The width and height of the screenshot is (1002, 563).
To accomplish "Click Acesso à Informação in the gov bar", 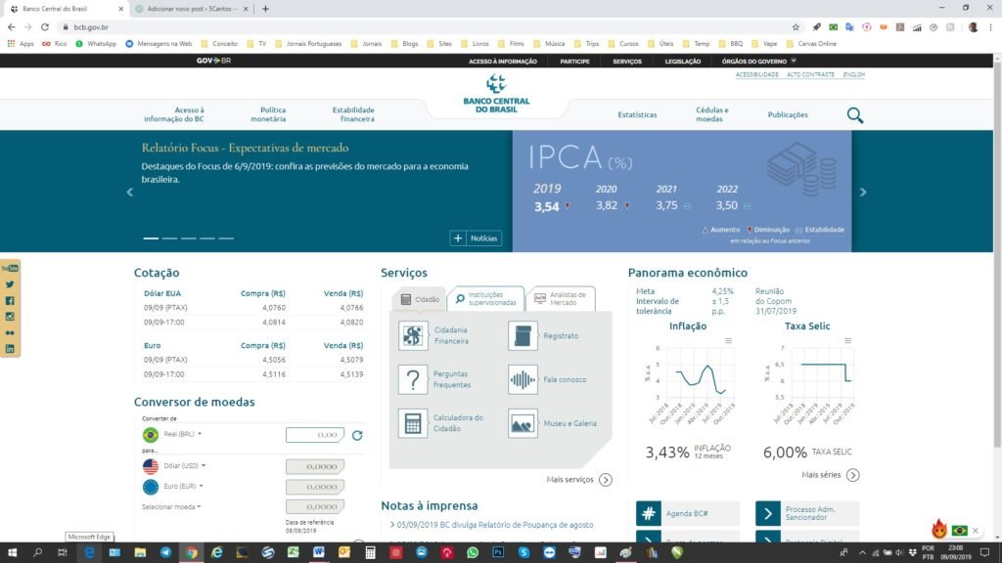I will pos(503,62).
